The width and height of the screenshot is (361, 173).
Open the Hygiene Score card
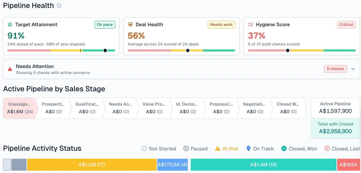point(302,36)
